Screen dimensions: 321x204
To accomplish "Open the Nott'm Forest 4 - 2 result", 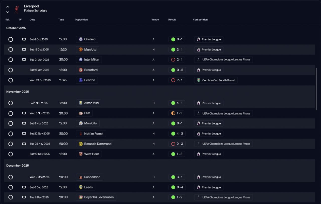I will coord(177,134).
